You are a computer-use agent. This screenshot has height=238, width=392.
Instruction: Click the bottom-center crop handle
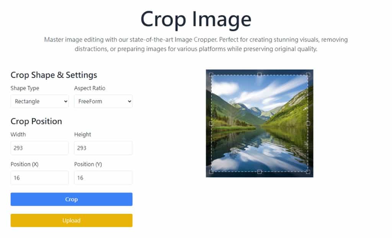[260, 172]
